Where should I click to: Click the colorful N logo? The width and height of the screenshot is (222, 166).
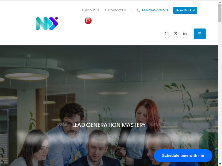[x=47, y=24]
